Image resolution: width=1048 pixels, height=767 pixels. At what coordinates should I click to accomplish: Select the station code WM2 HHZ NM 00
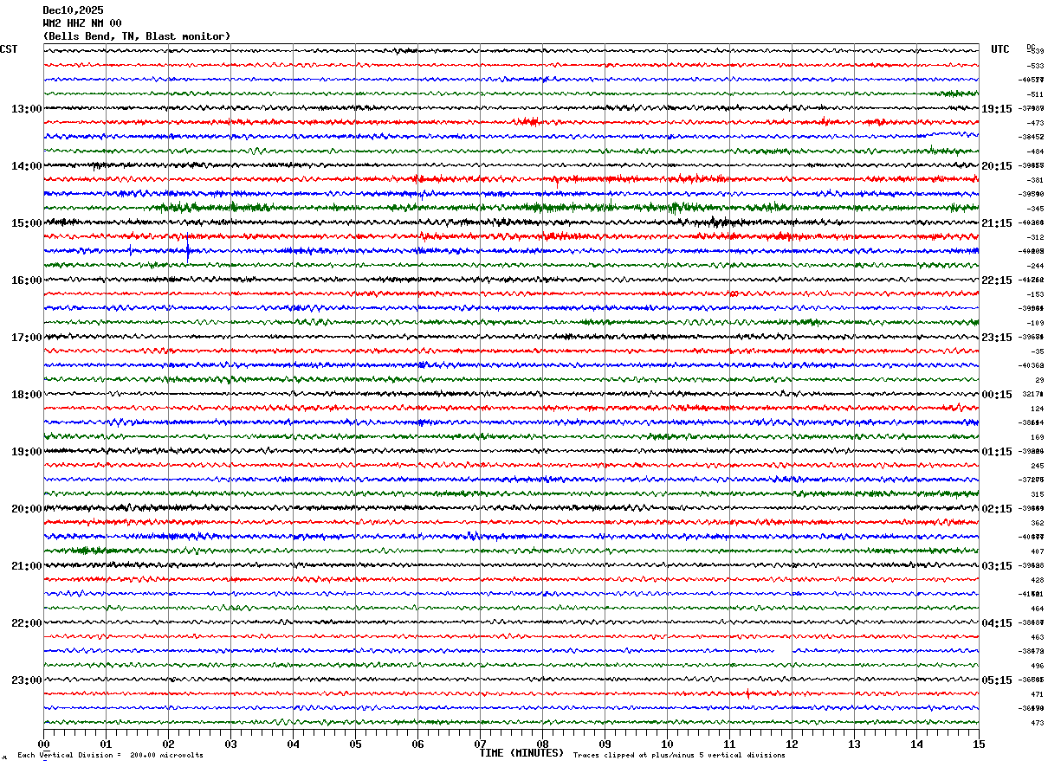(82, 23)
